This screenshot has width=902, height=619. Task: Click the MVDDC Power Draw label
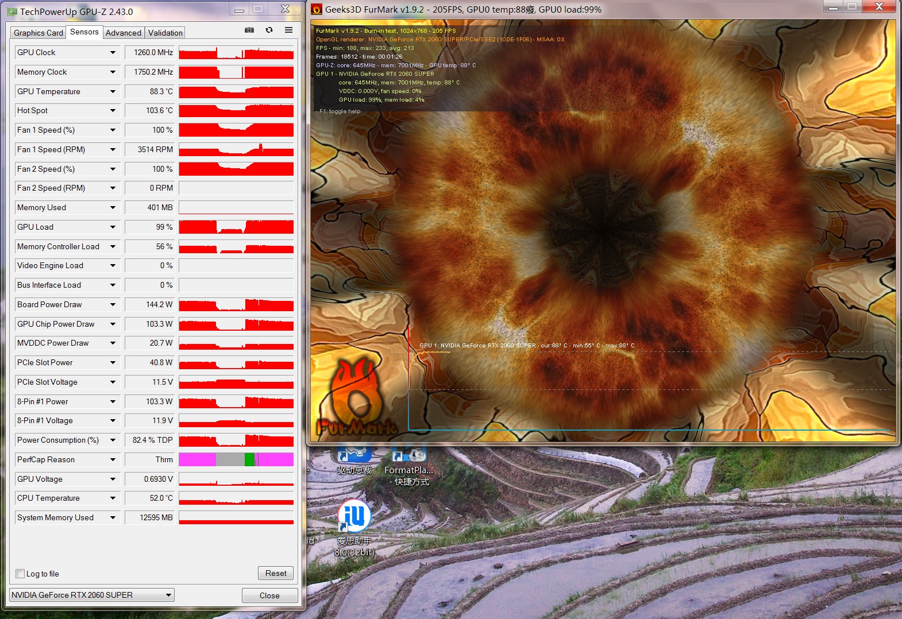click(x=53, y=343)
